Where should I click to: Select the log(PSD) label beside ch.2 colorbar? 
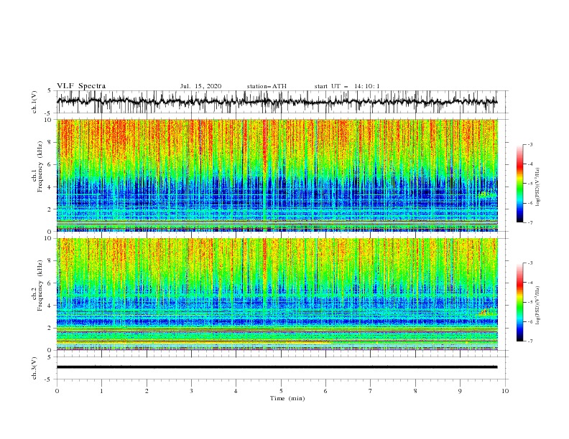point(538,305)
